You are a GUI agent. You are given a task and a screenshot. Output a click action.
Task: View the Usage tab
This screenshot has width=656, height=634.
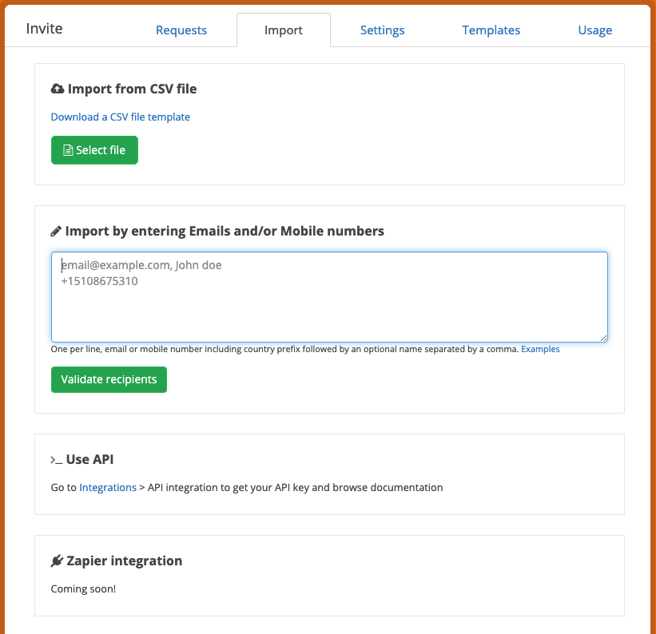pos(595,30)
